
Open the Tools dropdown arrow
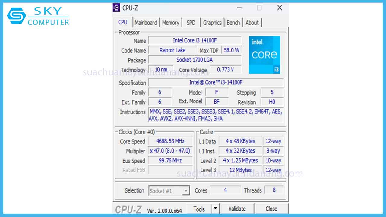216,208
